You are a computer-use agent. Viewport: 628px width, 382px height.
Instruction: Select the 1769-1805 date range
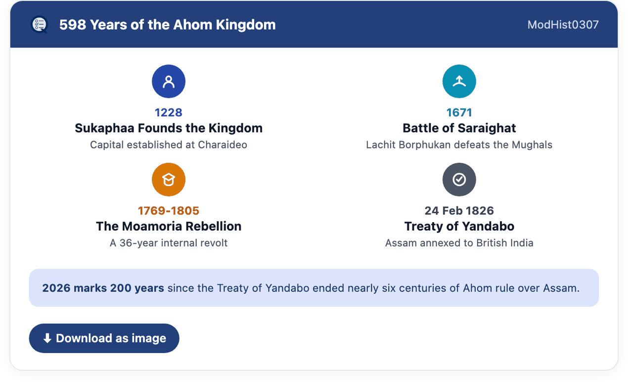click(x=169, y=211)
